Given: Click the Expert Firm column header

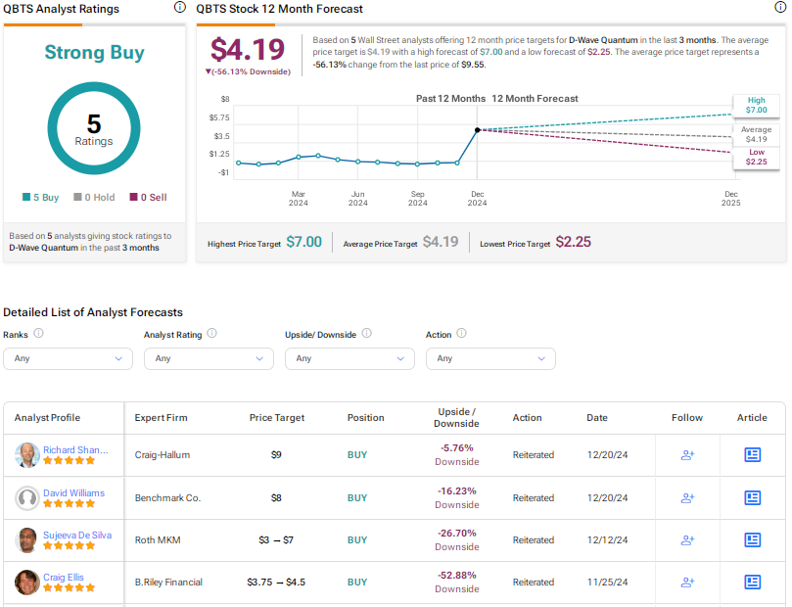Looking at the screenshot, I should (x=162, y=418).
